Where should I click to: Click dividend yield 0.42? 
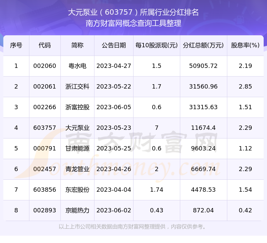245,210
